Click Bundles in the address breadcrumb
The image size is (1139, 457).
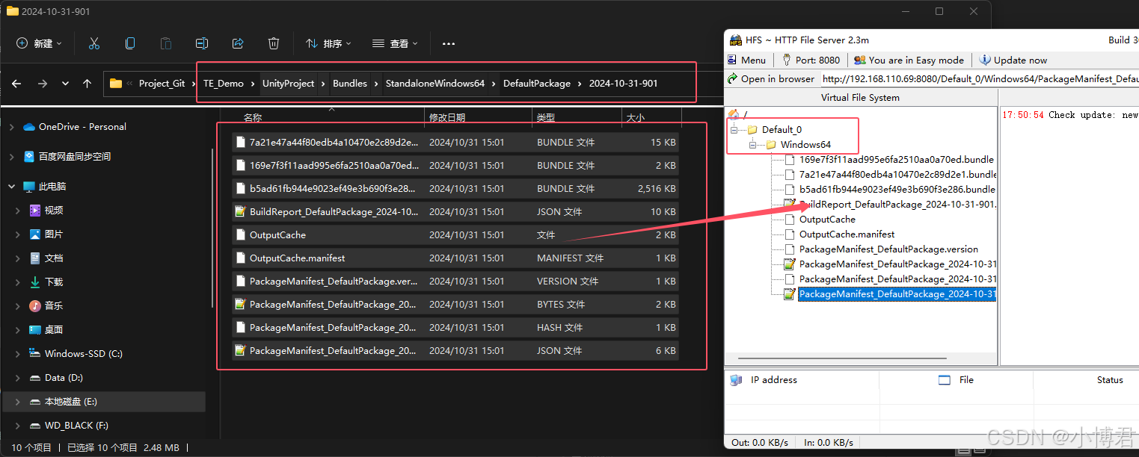pos(350,84)
